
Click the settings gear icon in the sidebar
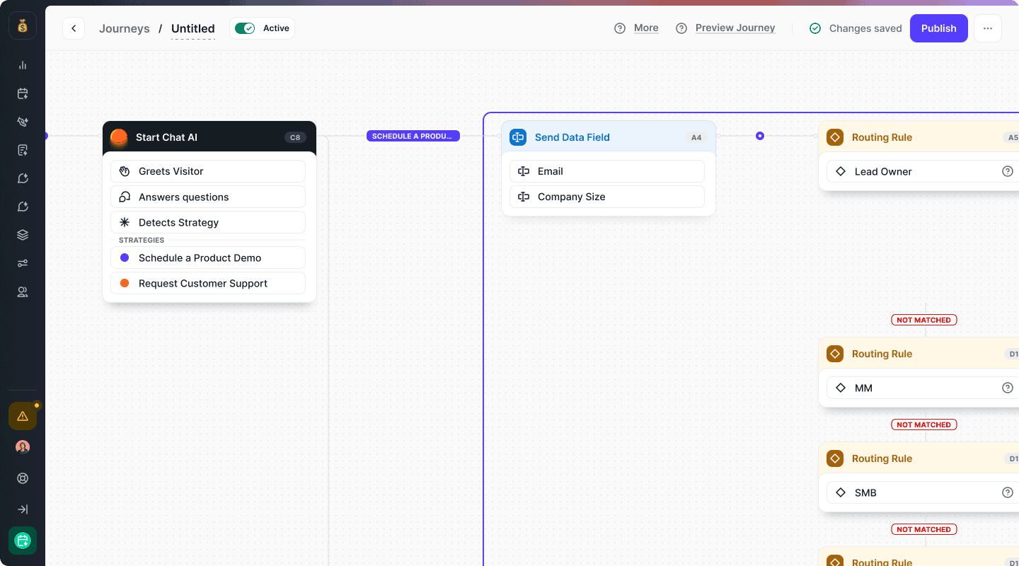click(22, 478)
